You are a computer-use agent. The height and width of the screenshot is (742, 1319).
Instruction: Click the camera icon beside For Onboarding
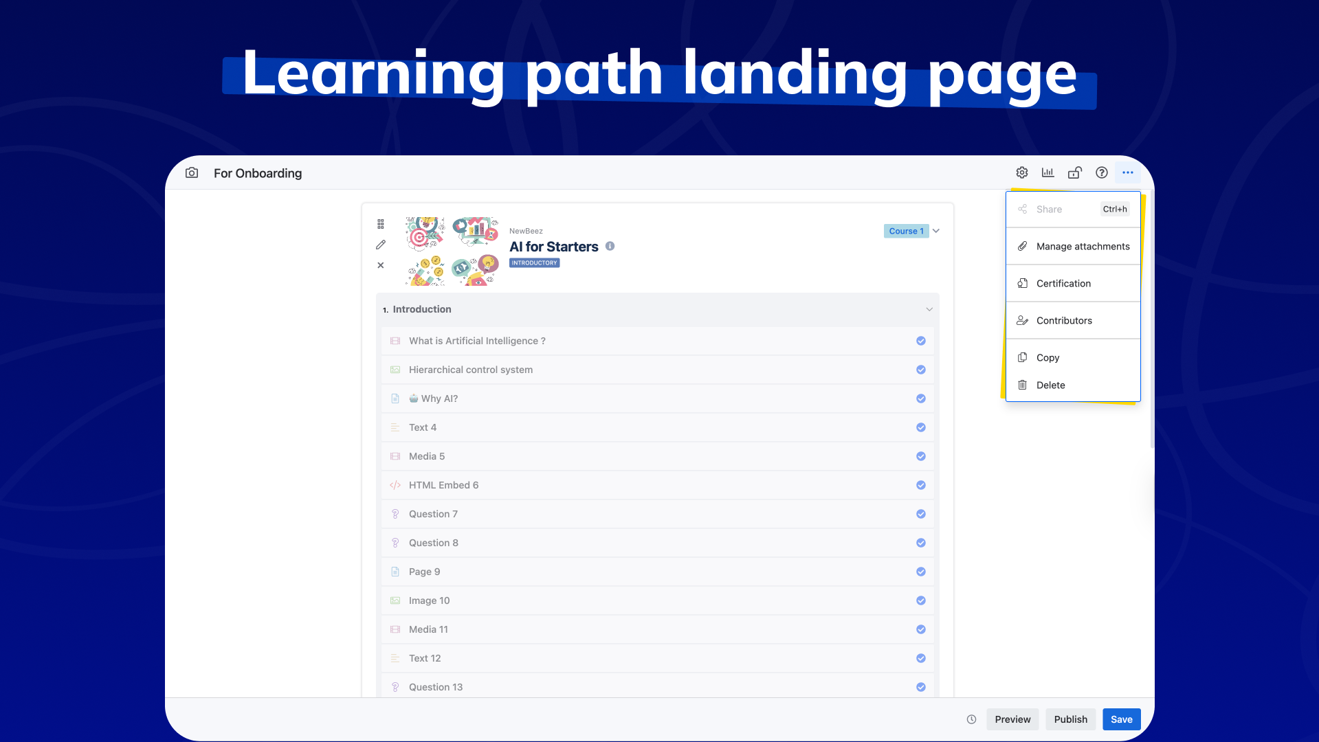pos(192,173)
